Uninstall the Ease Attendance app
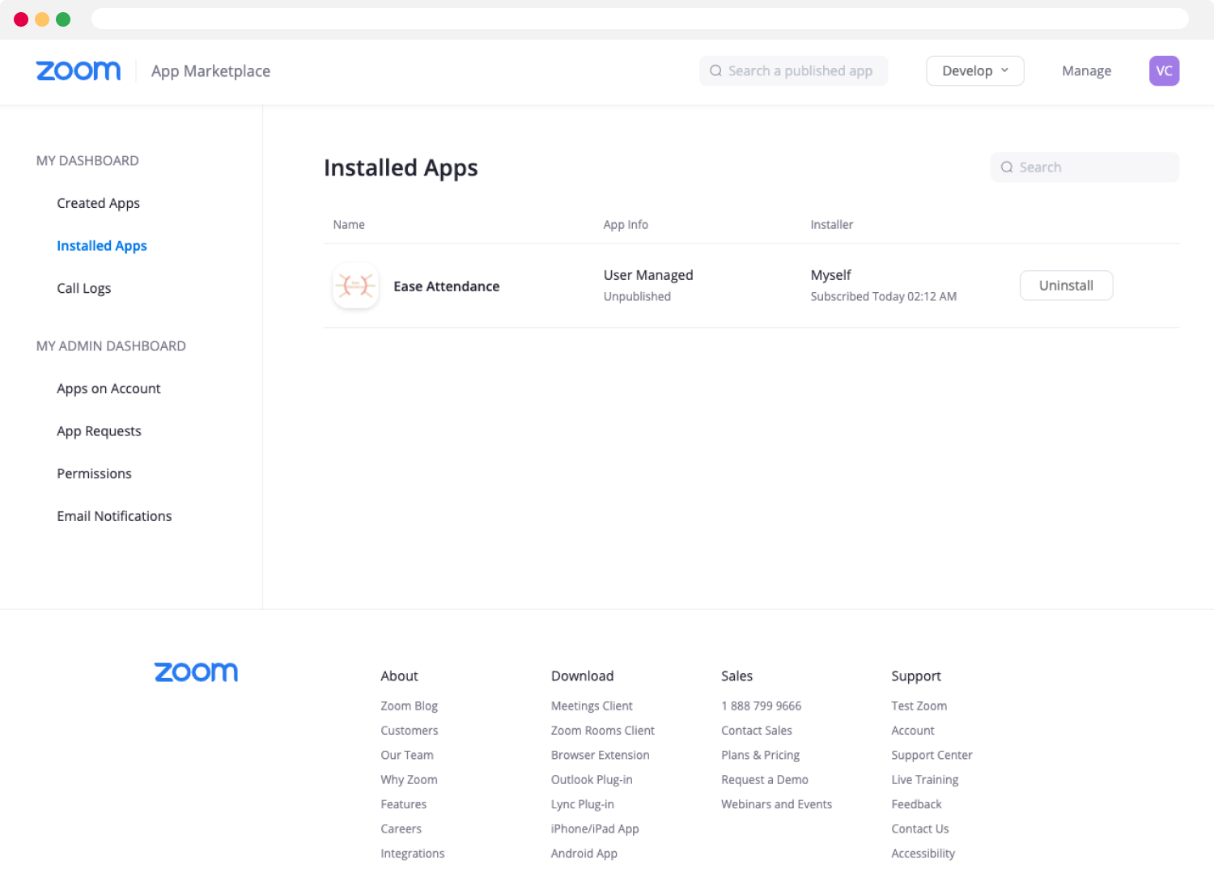Image resolution: width=1214 pixels, height=890 pixels. (1066, 286)
